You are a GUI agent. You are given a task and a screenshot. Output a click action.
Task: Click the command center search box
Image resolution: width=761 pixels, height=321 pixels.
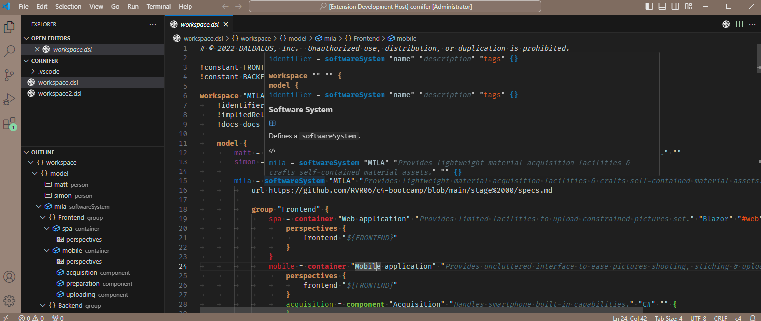[x=394, y=7]
